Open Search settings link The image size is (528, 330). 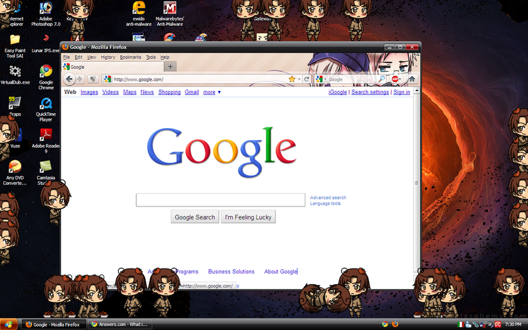(370, 92)
